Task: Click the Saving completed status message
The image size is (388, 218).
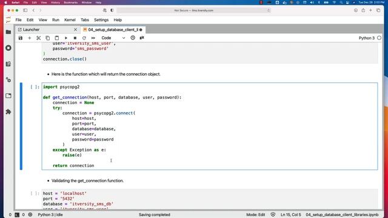Action: click(x=155, y=215)
